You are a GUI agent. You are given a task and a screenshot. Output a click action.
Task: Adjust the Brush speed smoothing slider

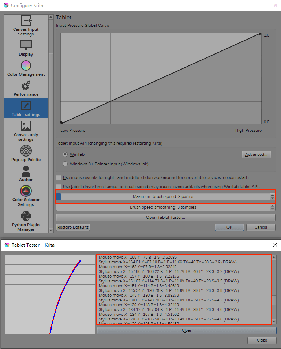(x=163, y=207)
